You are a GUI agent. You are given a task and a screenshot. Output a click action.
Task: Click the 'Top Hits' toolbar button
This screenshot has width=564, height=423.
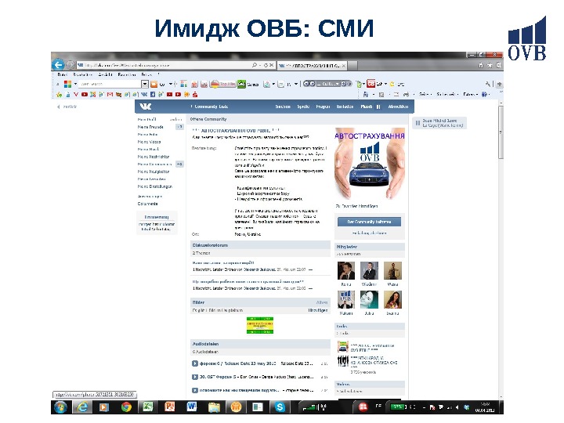point(223,84)
